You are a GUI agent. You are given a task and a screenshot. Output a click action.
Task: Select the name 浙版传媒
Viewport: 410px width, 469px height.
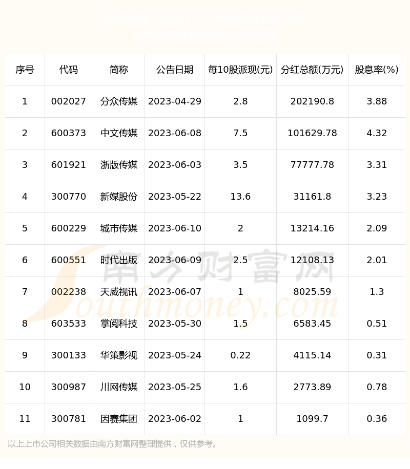tap(119, 165)
